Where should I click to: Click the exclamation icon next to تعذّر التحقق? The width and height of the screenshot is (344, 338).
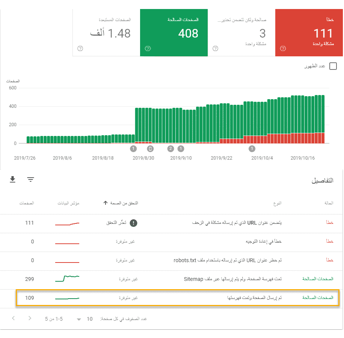click(x=133, y=223)
